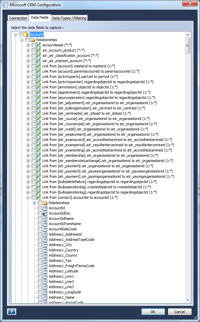This screenshot has width=200, height=322.
Task: Click the Address1_Name field icon
Action: 45,297
